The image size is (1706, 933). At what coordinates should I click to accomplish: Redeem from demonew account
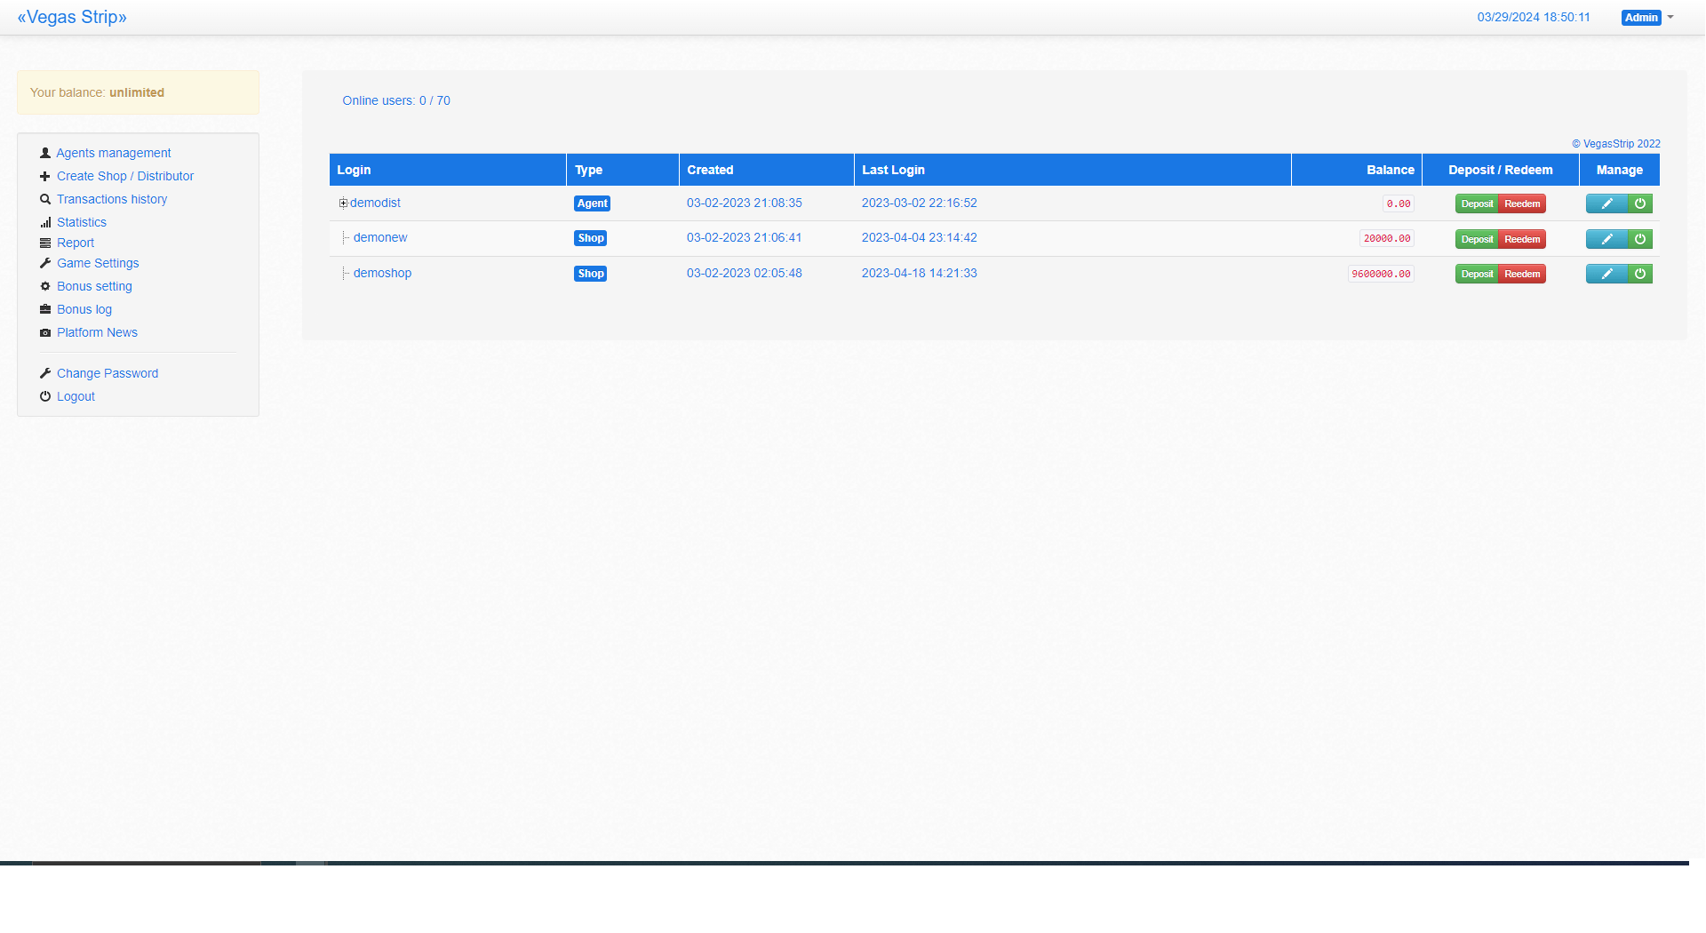tap(1522, 239)
